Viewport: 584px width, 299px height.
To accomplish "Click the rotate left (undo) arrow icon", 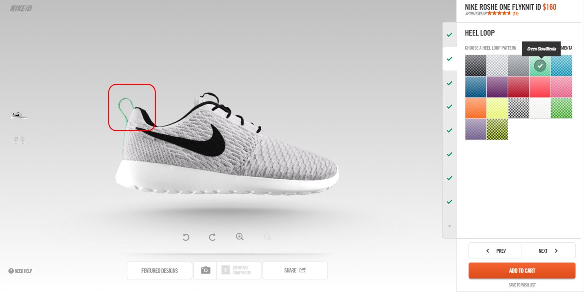I will point(186,237).
